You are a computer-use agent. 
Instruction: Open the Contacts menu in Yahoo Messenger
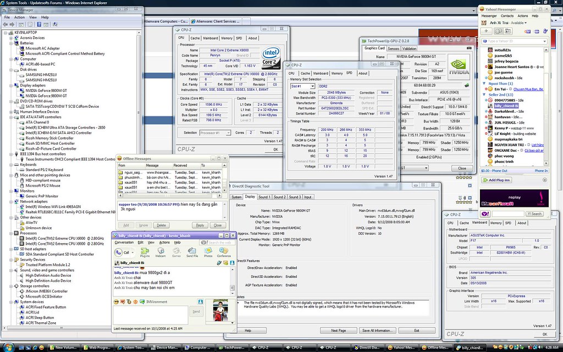tap(507, 16)
